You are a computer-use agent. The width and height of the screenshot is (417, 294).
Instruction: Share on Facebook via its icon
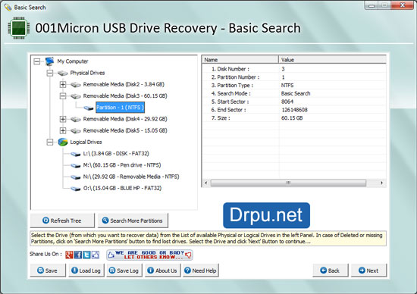click(x=78, y=255)
